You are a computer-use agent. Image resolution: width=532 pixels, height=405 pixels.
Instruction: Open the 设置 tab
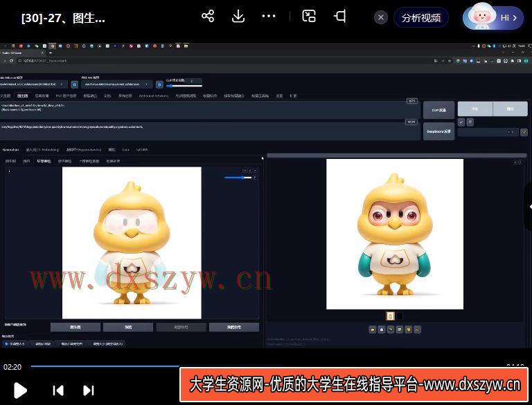point(279,96)
